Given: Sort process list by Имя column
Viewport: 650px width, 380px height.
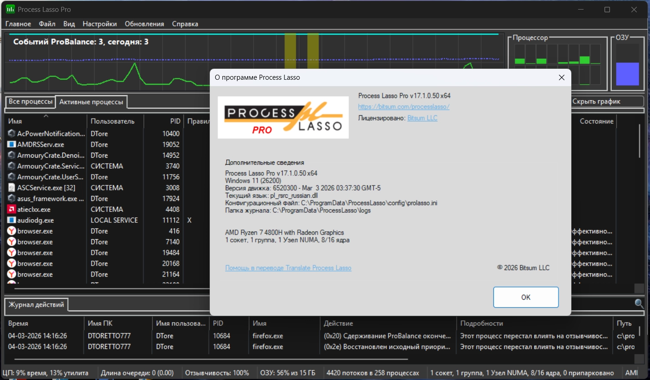Looking at the screenshot, I should click(x=46, y=121).
